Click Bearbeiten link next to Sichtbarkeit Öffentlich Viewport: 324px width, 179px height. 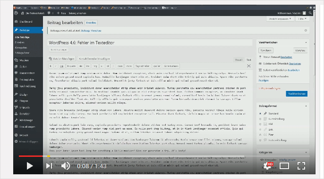click(x=295, y=64)
